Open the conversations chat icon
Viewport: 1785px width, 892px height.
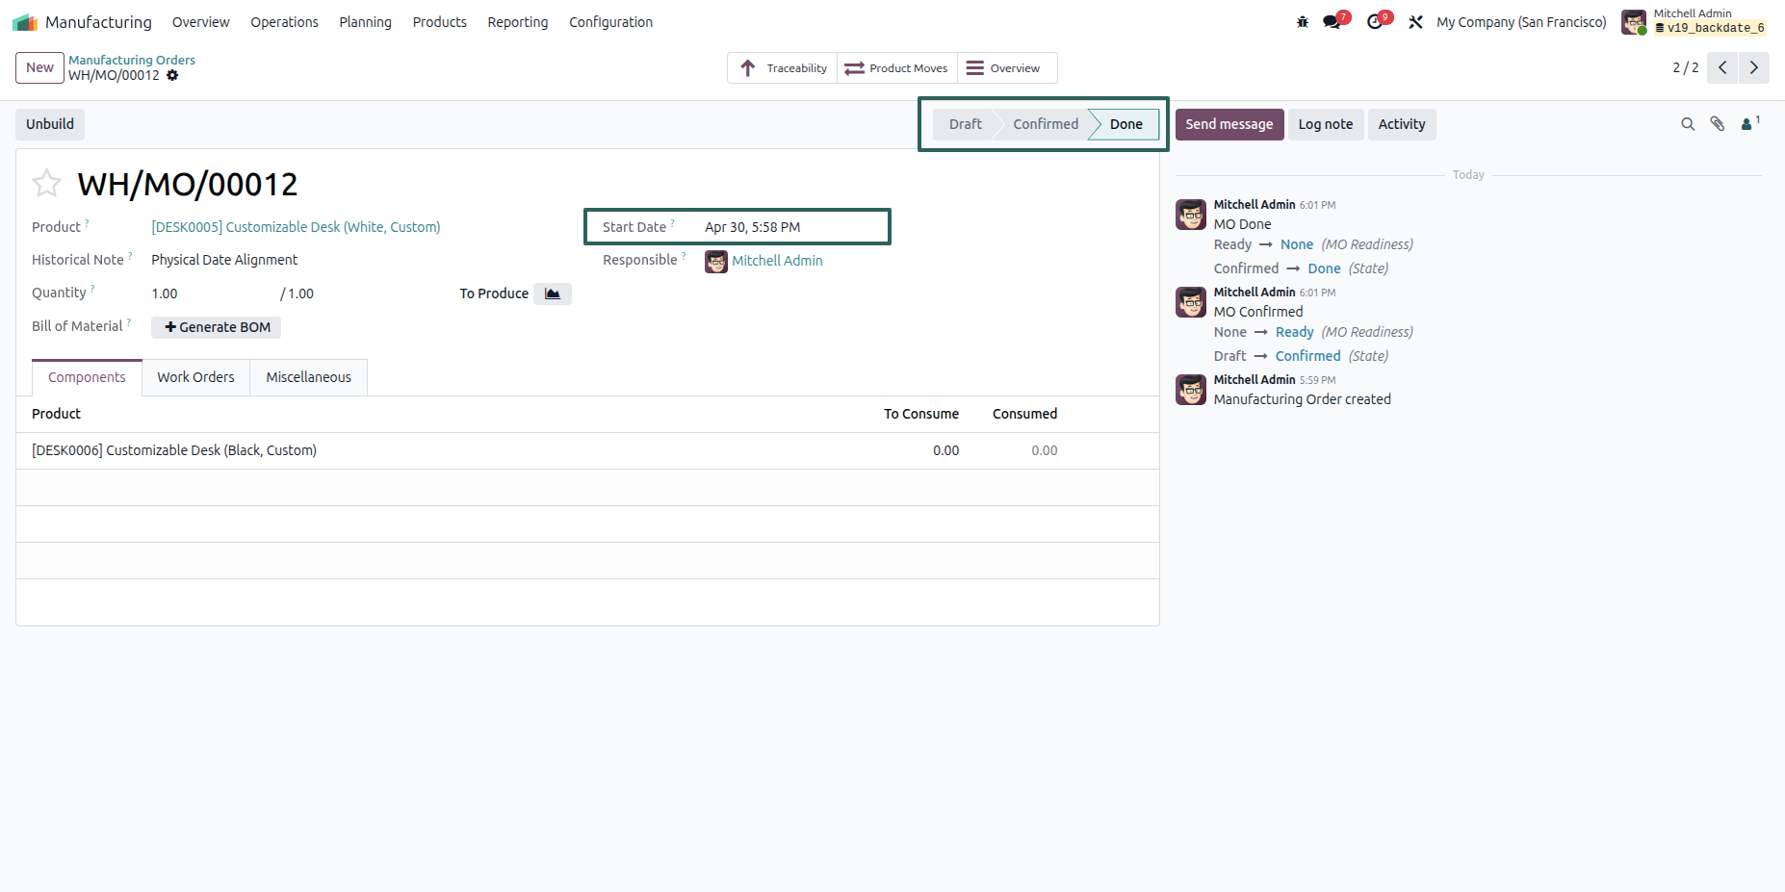pyautogui.click(x=1332, y=22)
